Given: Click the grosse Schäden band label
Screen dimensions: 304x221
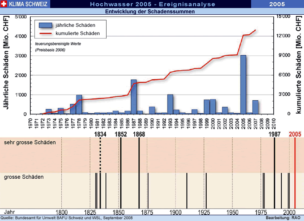Looking at the screenshot, I should click(x=24, y=177).
